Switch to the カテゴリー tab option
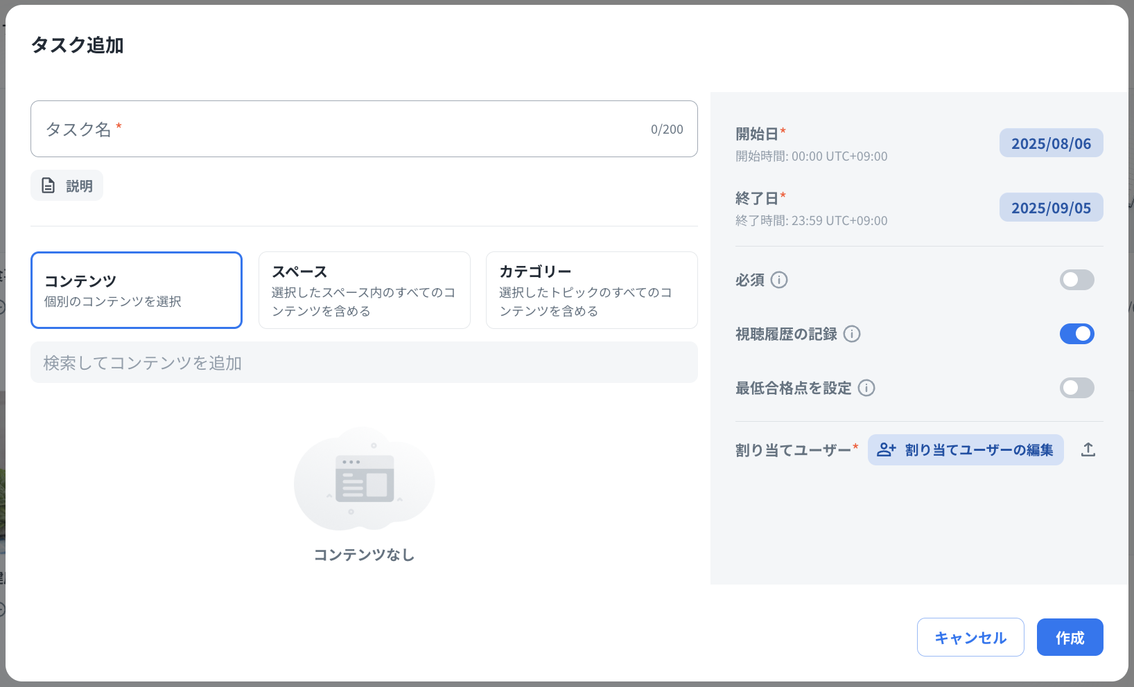 (x=591, y=290)
